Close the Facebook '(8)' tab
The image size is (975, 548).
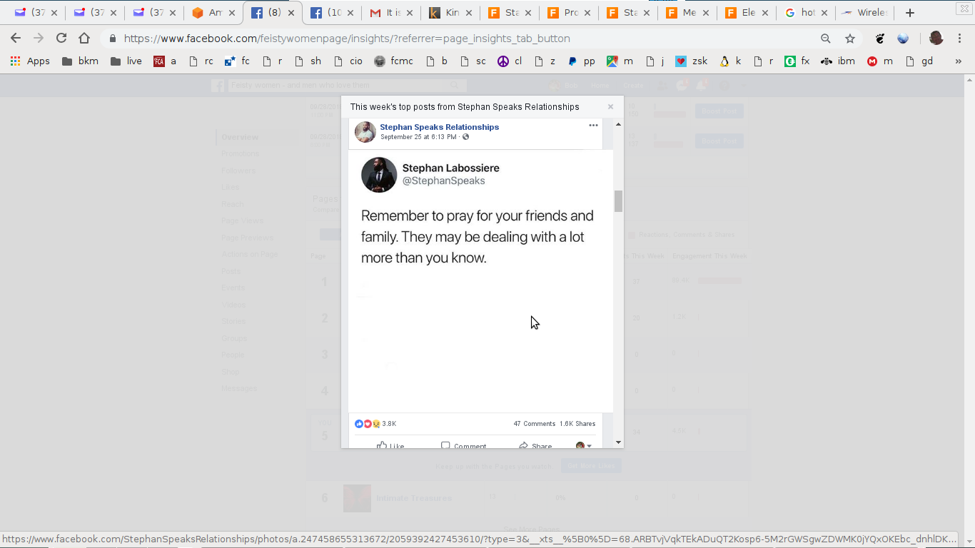291,13
